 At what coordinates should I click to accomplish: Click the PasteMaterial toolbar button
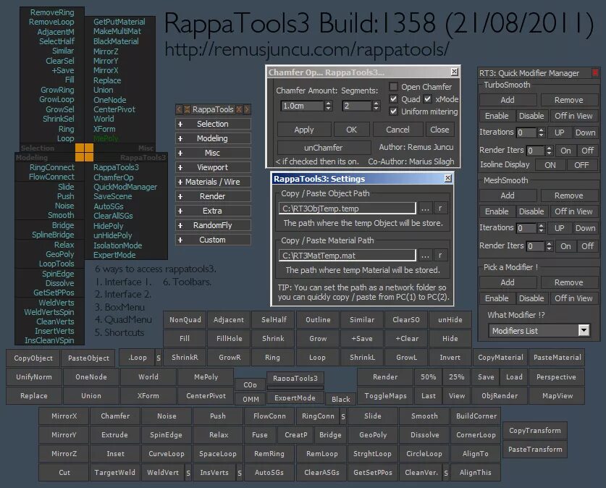(x=557, y=358)
